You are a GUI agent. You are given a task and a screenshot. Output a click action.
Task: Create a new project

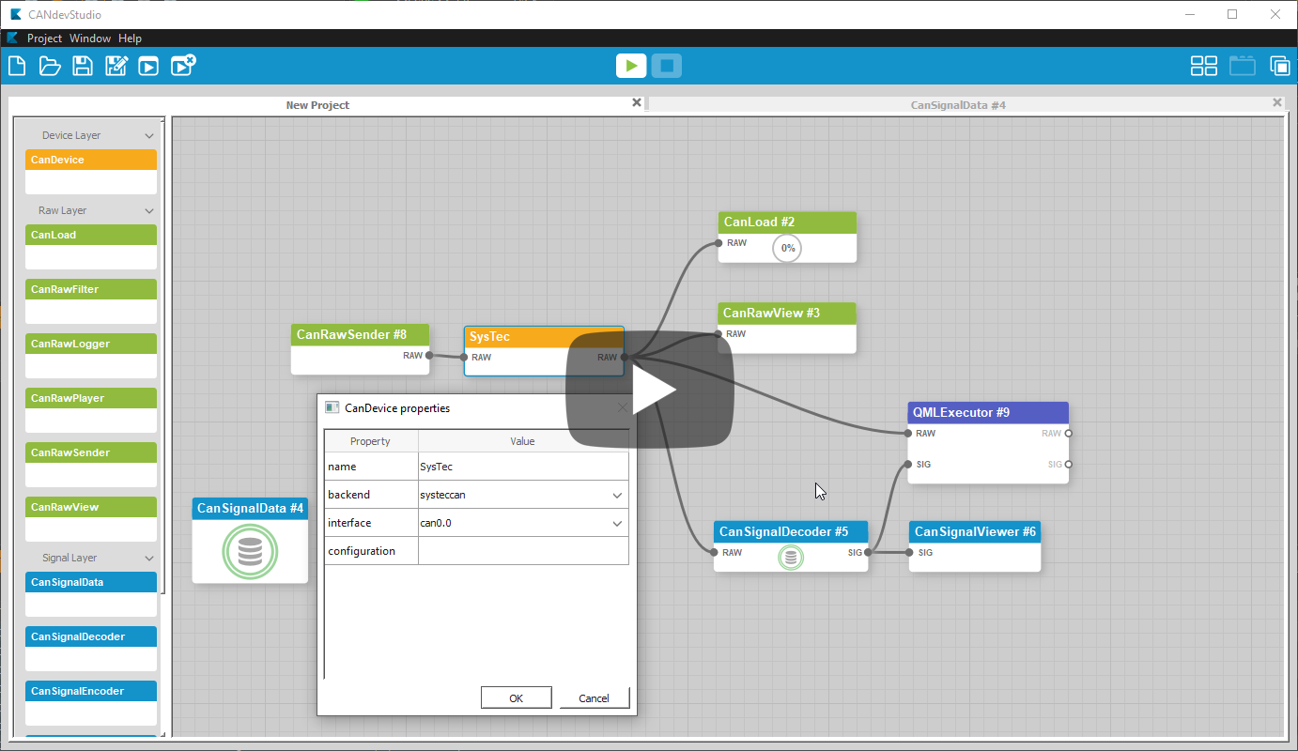tap(17, 66)
